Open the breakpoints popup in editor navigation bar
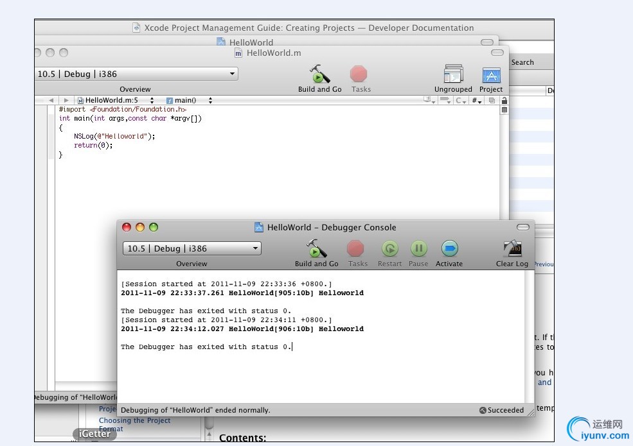633x446 pixels. pos(445,100)
